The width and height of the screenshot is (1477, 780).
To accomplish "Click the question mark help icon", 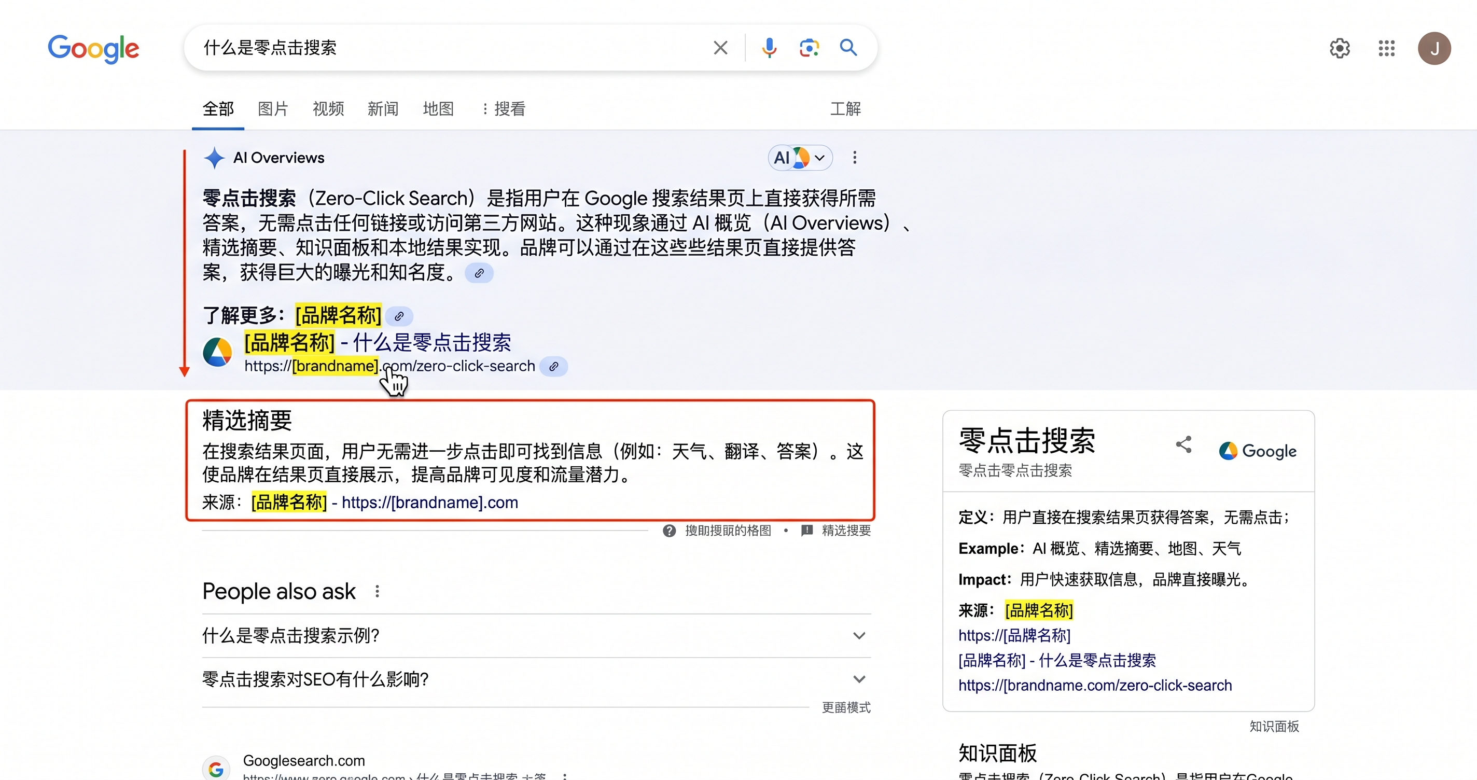I will click(x=669, y=531).
